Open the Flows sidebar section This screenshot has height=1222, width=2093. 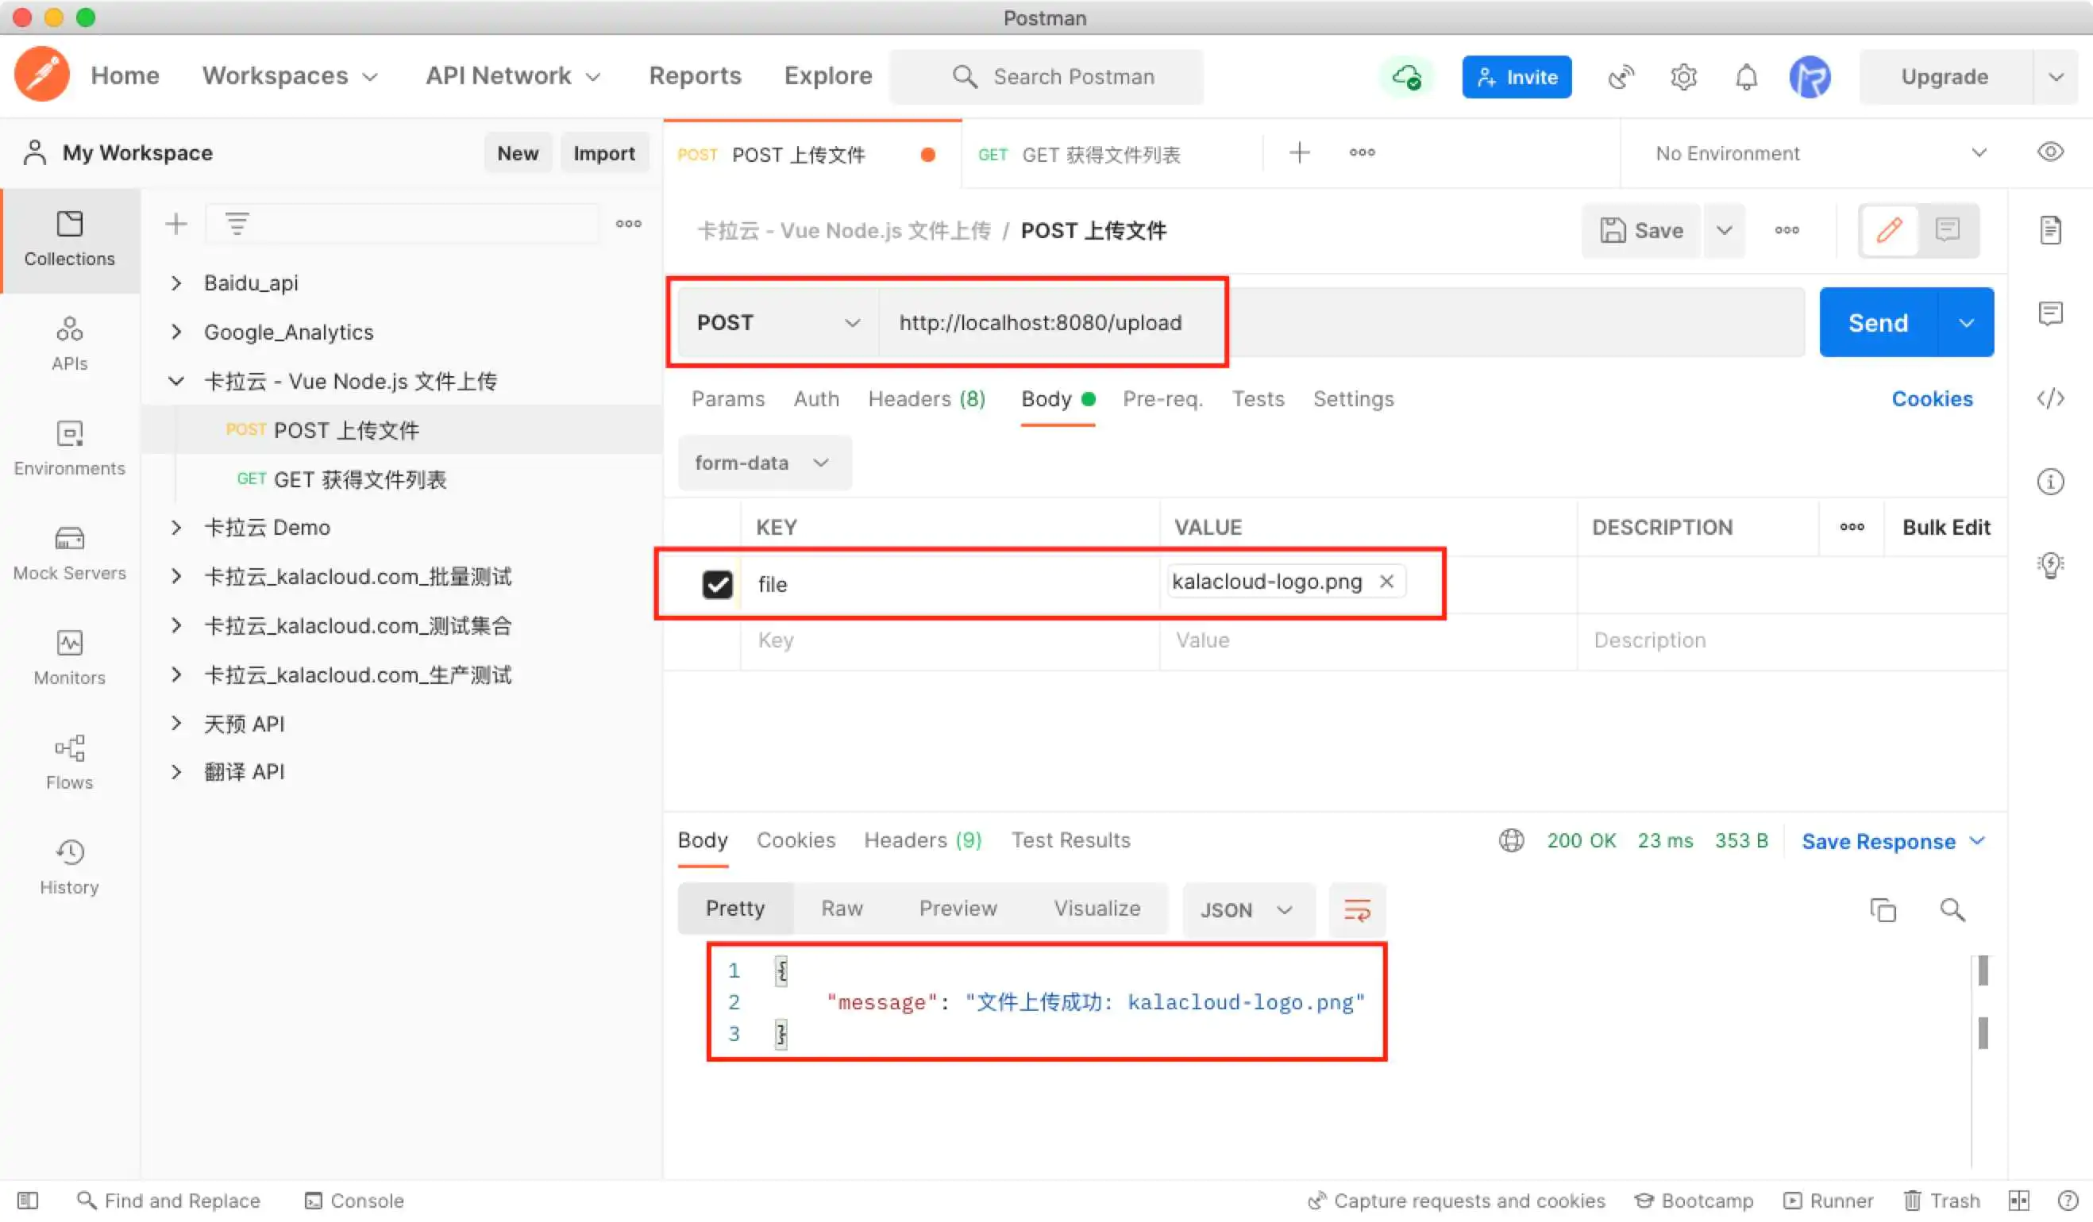coord(70,762)
